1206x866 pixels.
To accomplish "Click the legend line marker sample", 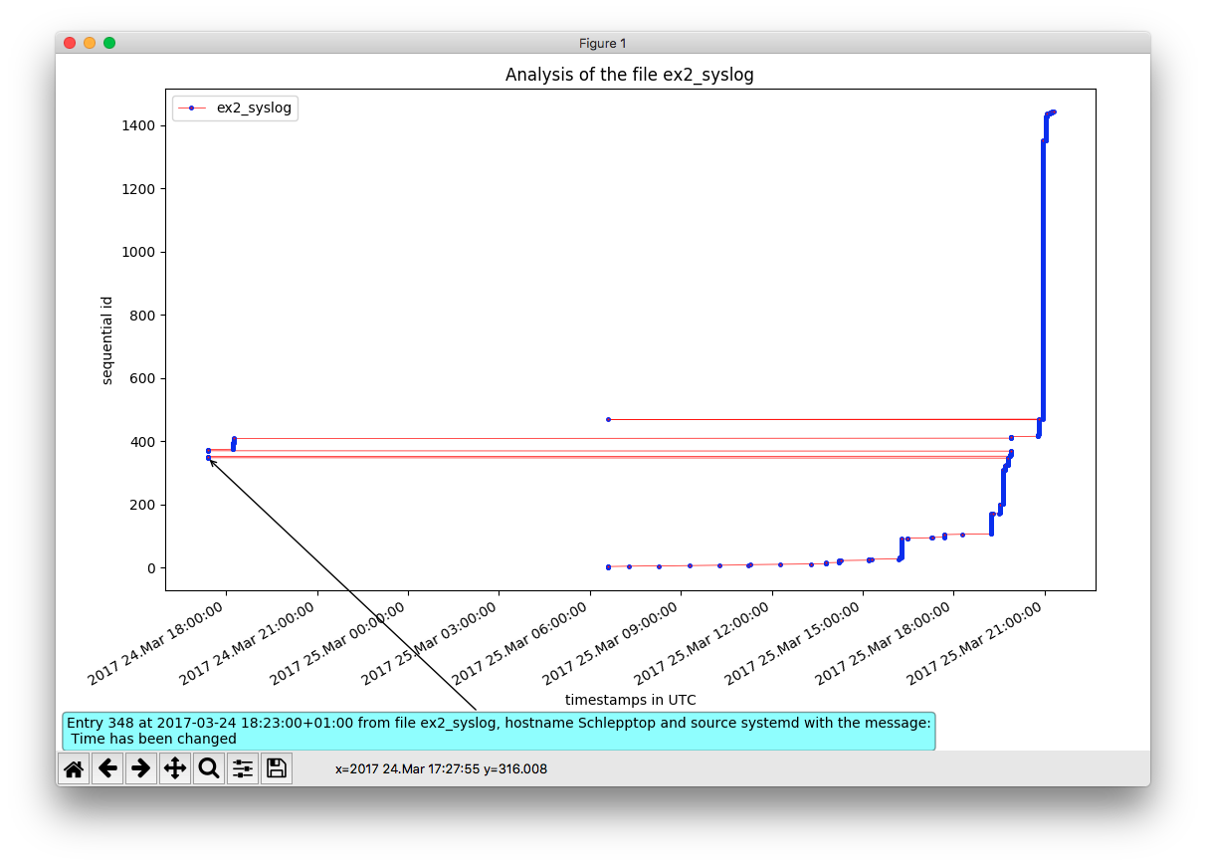I will 191,108.
